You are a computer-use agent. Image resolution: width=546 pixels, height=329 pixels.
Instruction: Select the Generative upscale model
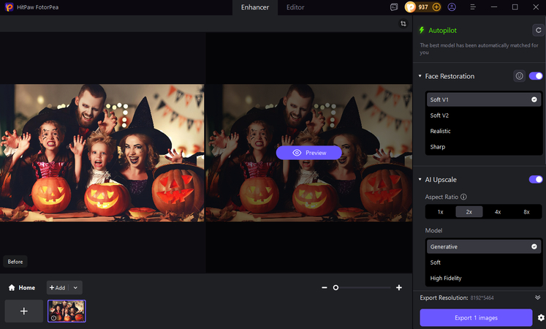point(484,246)
